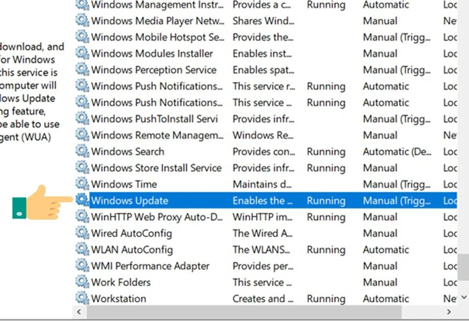This screenshot has height=321, width=469.
Task: Select Windows Perception Service name
Action: 154,70
